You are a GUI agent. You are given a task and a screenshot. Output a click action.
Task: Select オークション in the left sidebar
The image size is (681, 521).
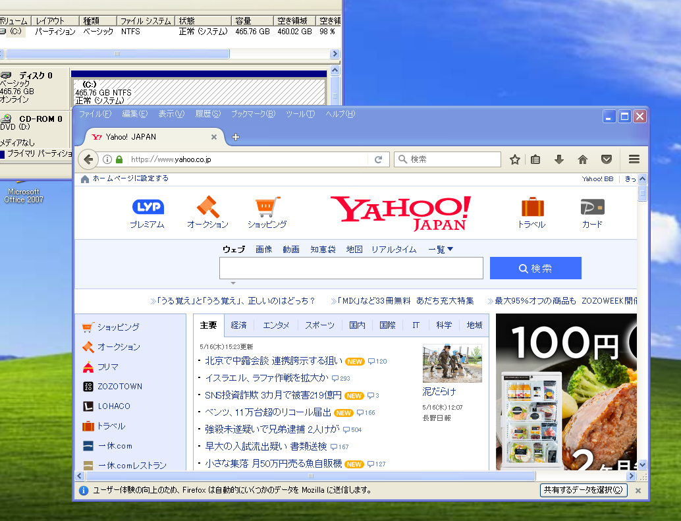(x=119, y=347)
